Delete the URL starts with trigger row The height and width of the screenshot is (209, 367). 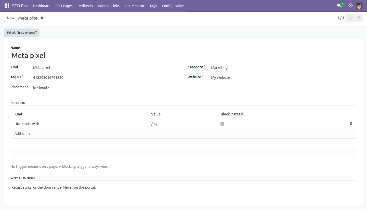[x=351, y=124]
